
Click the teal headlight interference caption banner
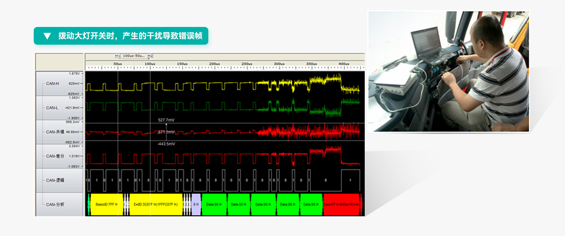(121, 36)
